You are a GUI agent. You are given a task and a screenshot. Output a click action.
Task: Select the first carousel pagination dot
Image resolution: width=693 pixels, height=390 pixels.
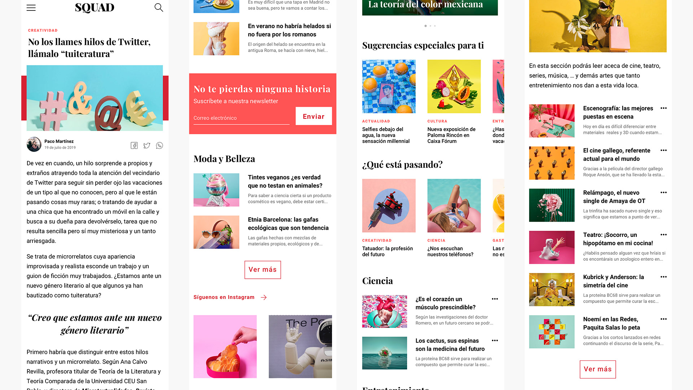pos(426,26)
